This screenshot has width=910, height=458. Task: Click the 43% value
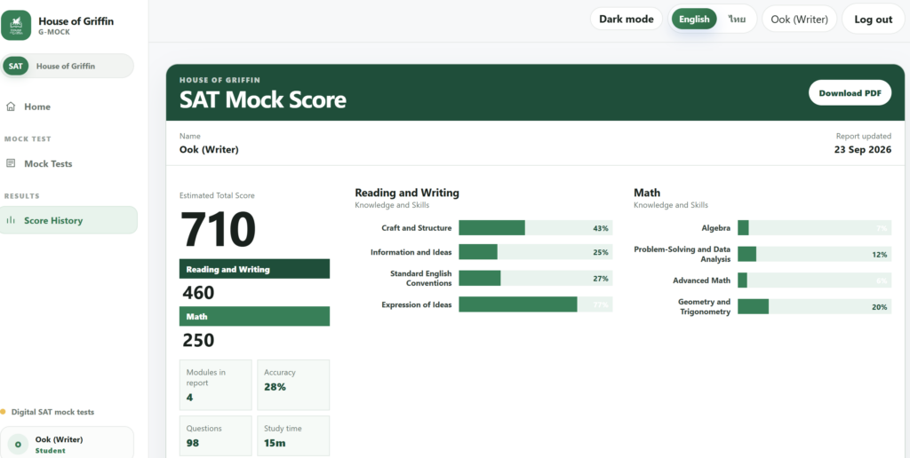601,228
